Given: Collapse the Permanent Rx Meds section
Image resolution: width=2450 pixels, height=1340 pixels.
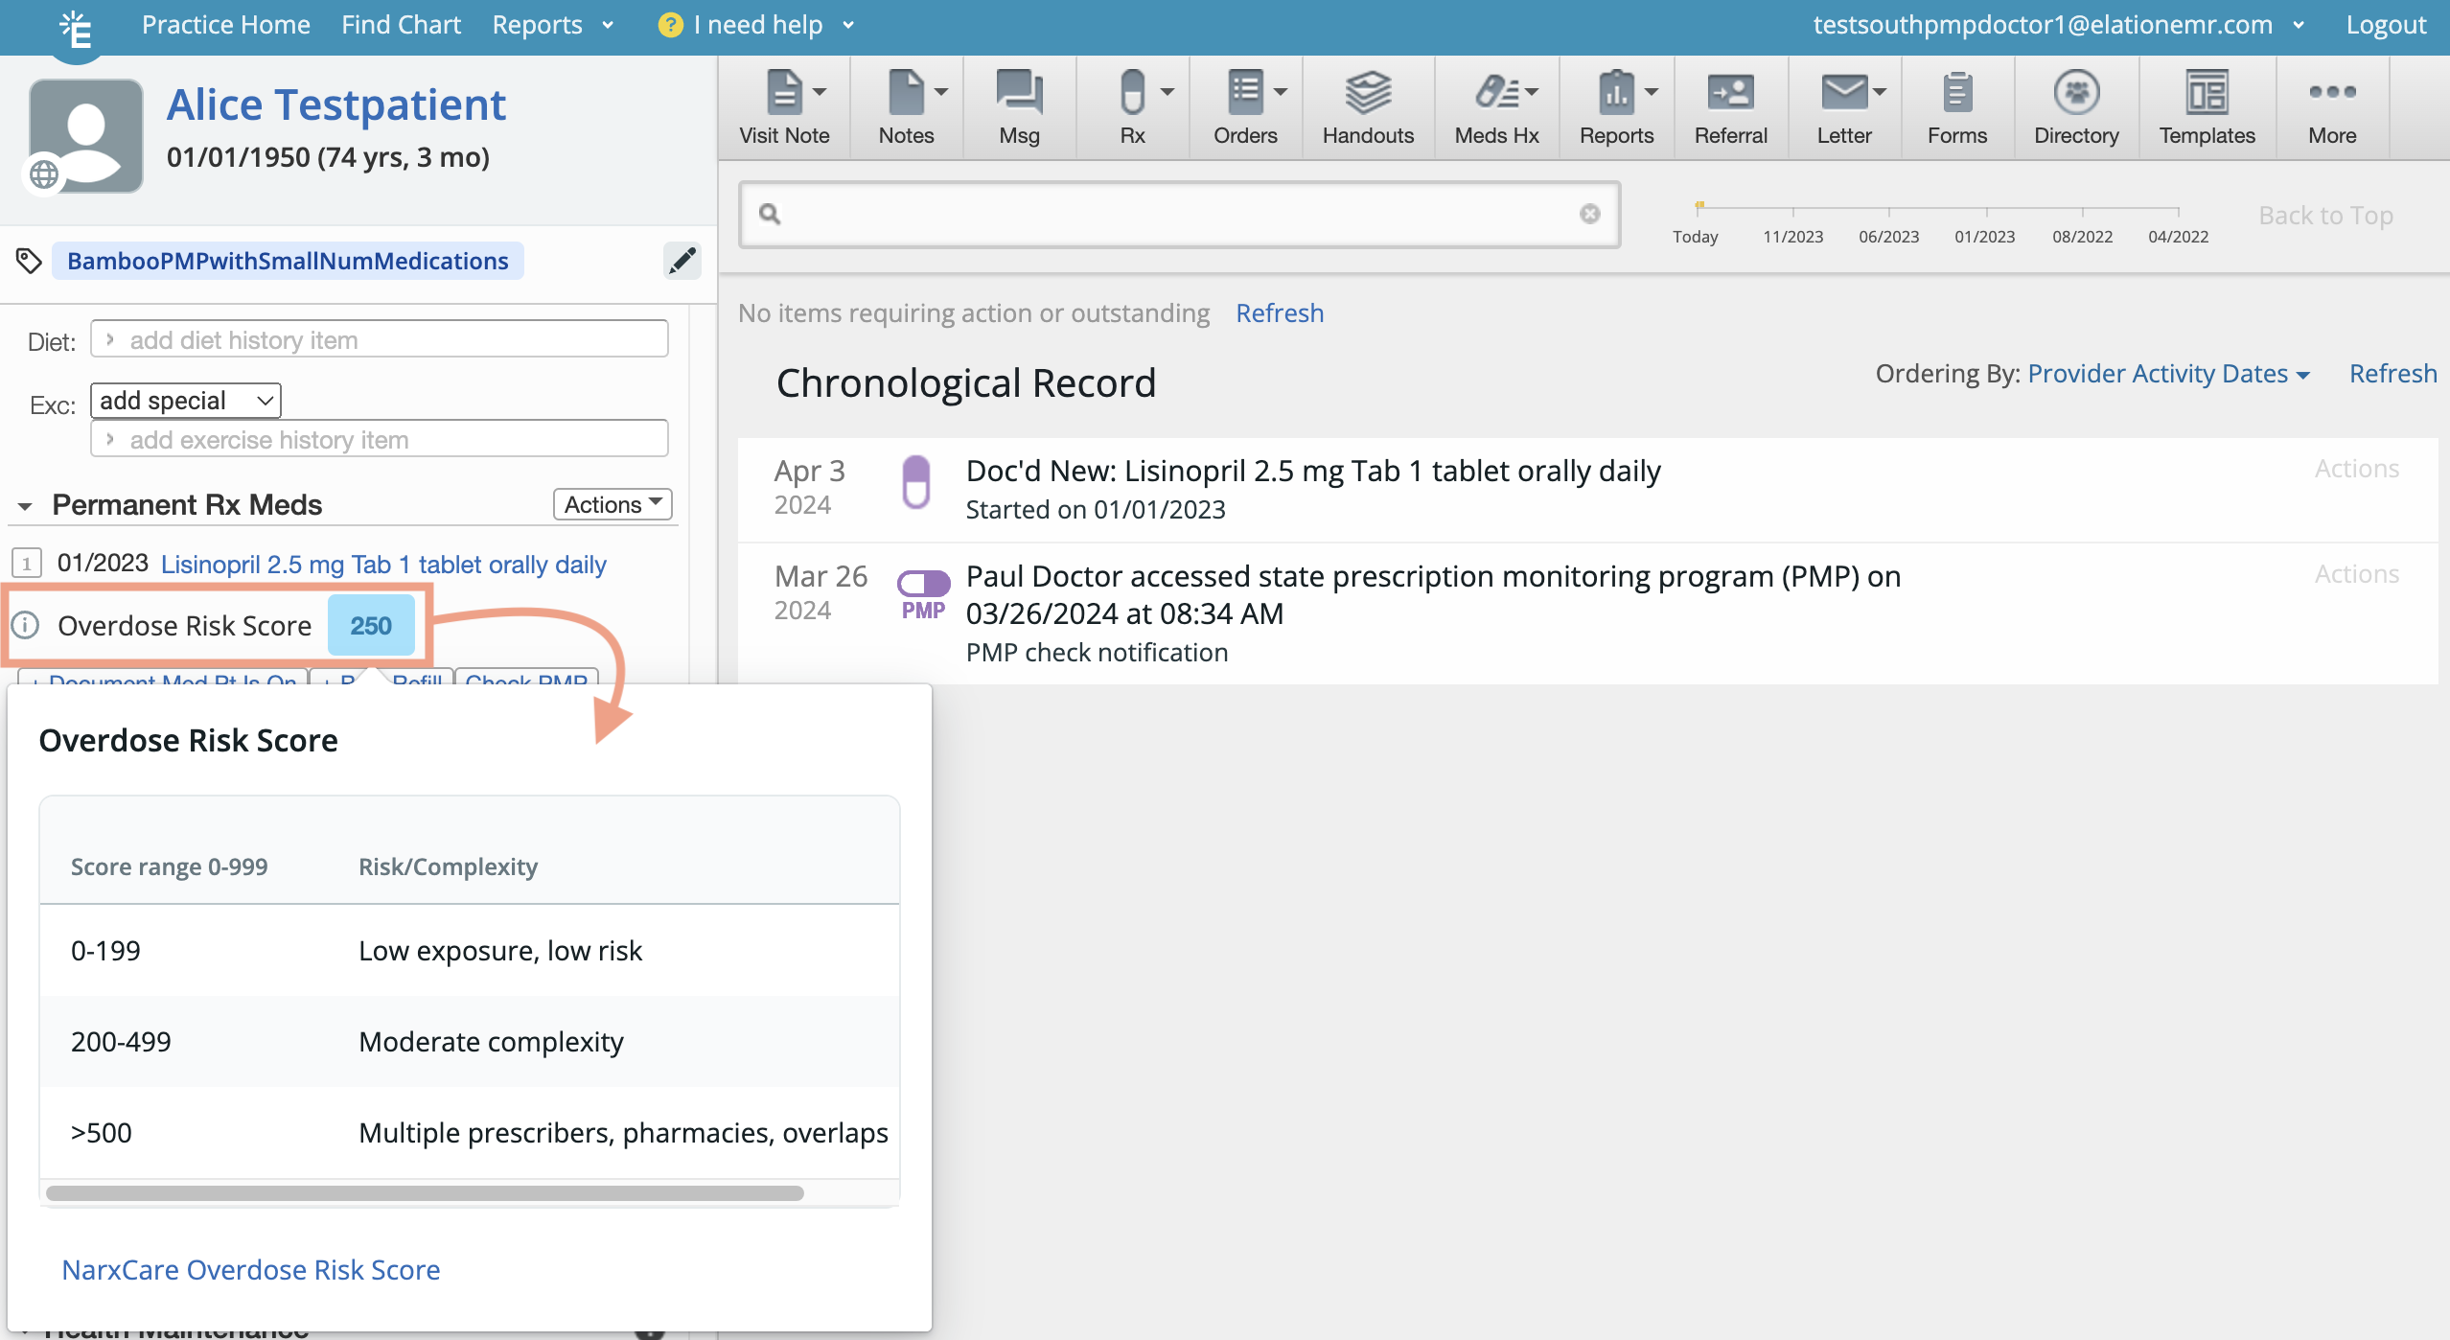Looking at the screenshot, I should 25,506.
